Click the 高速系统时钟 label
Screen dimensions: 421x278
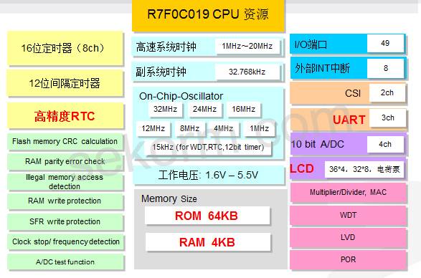pyautogui.click(x=166, y=47)
